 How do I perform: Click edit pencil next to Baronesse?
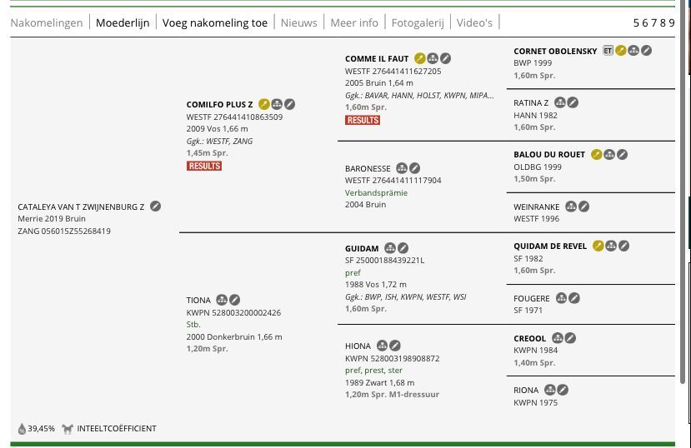tap(414, 168)
